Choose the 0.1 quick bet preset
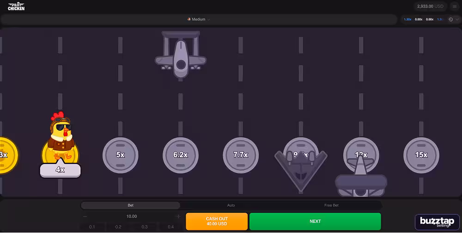This screenshot has height=234, width=462. point(92,227)
